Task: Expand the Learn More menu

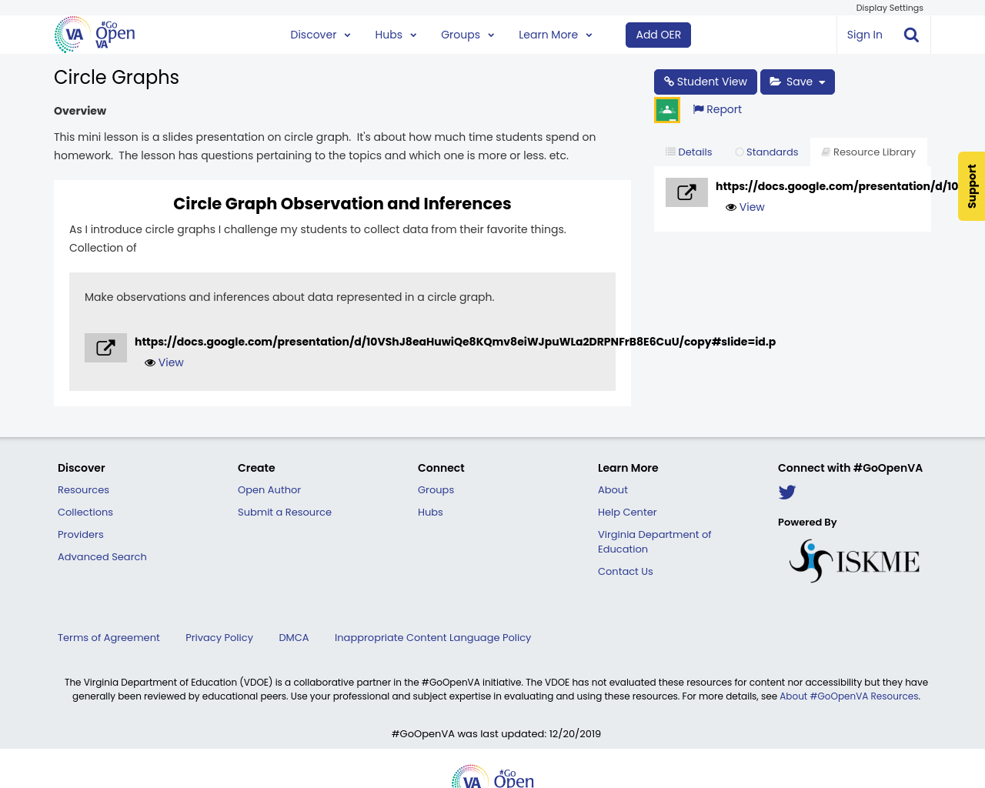Action: click(555, 35)
